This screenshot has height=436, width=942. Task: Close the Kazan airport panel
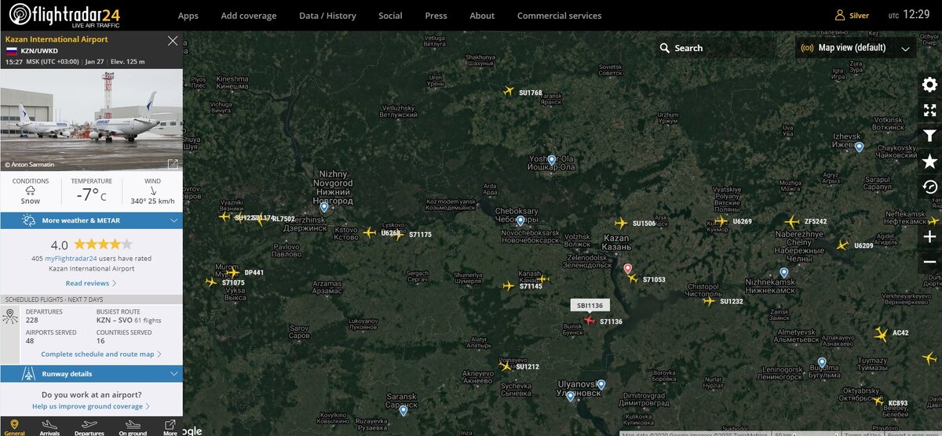(173, 40)
